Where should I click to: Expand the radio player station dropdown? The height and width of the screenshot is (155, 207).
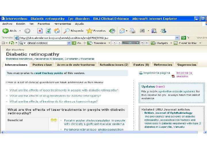pos(137,43)
